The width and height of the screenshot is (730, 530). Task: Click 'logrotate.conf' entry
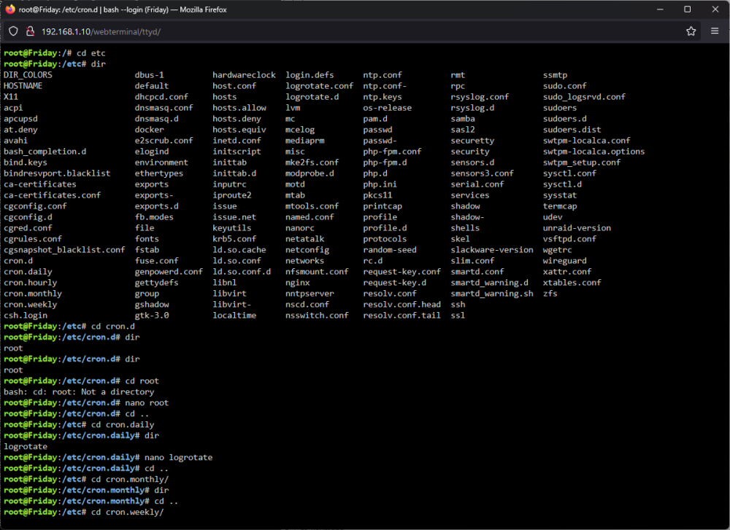[320, 86]
